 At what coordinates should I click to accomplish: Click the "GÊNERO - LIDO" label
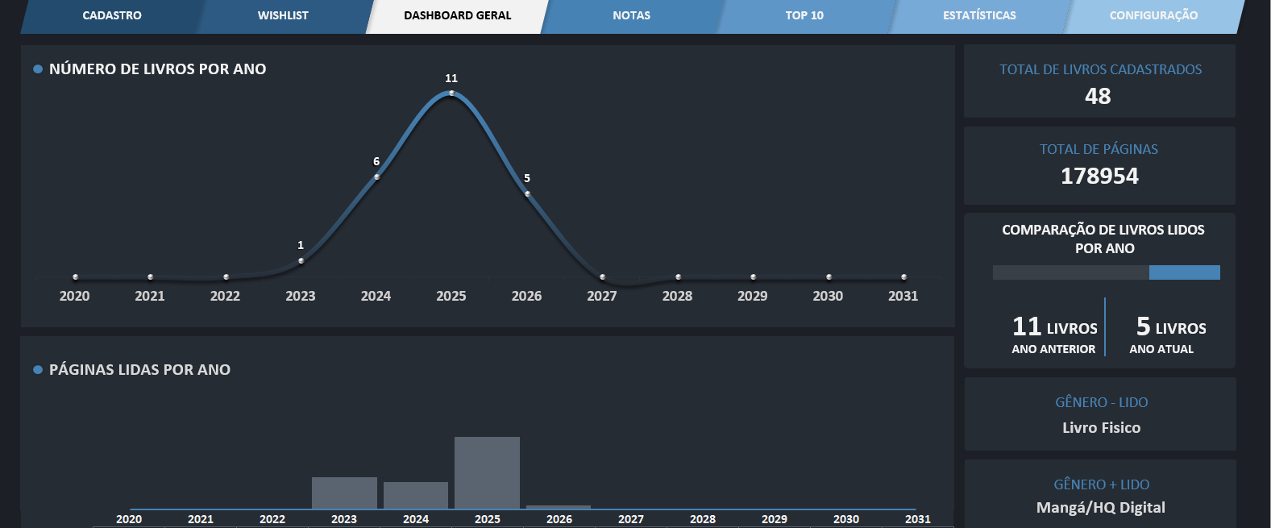[1102, 402]
